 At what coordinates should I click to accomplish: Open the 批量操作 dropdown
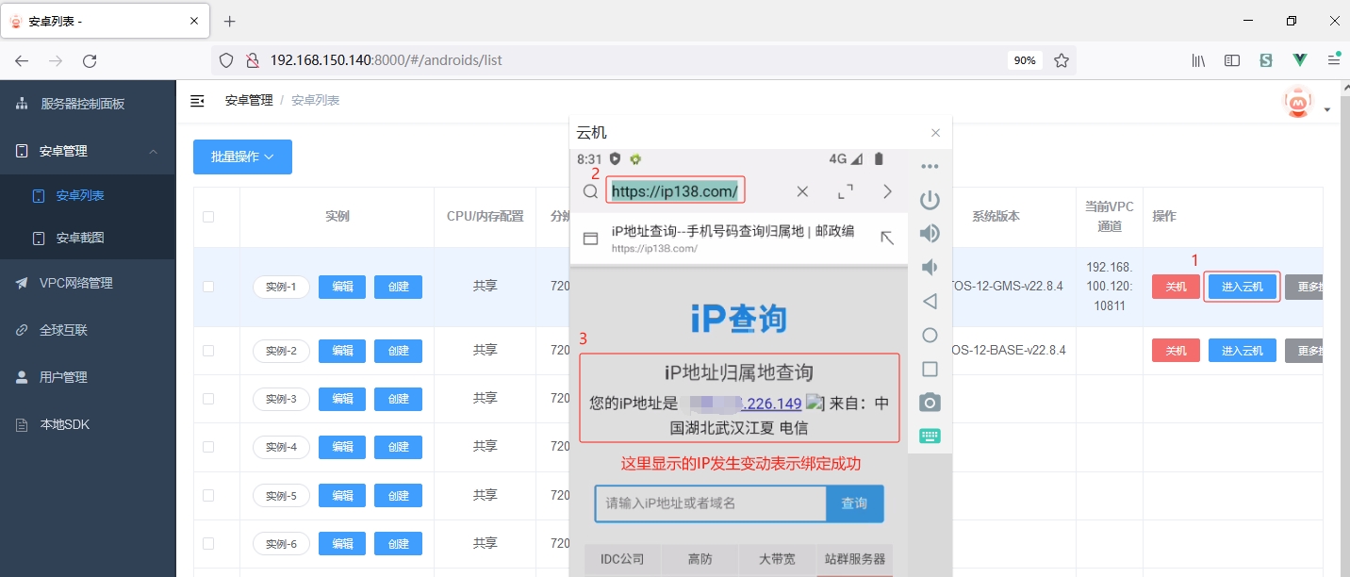click(242, 157)
